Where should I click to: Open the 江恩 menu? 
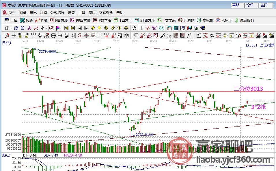tap(44, 13)
